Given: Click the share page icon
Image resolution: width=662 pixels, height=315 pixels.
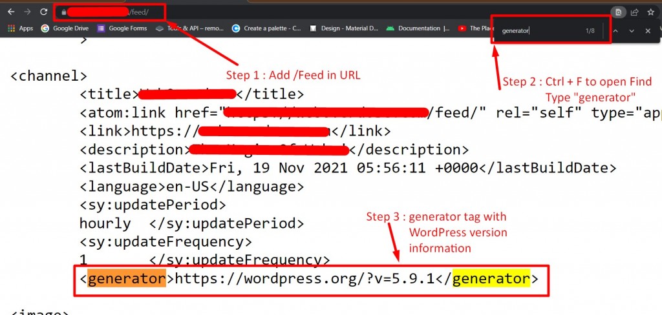Looking at the screenshot, I should click(635, 12).
